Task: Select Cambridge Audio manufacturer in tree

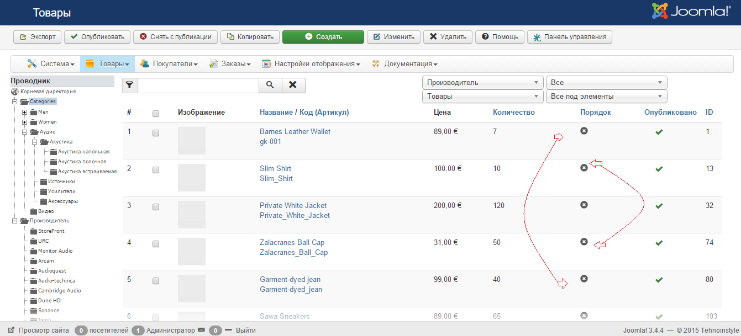Action: coord(59,291)
